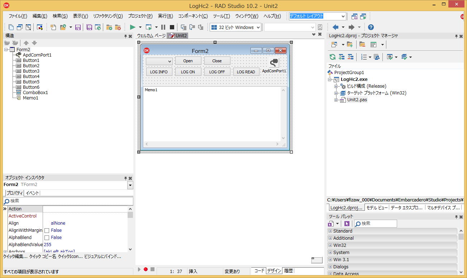467x278 pixels.
Task: Click the ApdComPort1 component icon on Form2
Action: click(274, 63)
